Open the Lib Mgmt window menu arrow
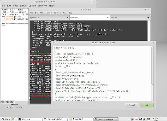The width and height of the screenshot is (167, 121). pos(31,10)
